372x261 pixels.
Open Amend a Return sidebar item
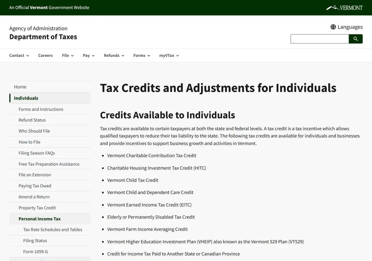[50, 197]
